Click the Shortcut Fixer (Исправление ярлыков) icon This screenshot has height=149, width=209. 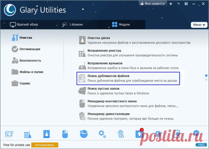coord(82,66)
